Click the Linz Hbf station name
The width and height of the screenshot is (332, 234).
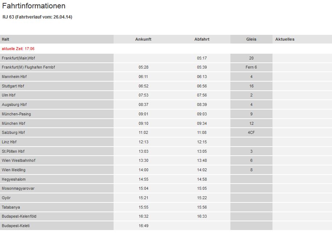pyautogui.click(x=9, y=142)
